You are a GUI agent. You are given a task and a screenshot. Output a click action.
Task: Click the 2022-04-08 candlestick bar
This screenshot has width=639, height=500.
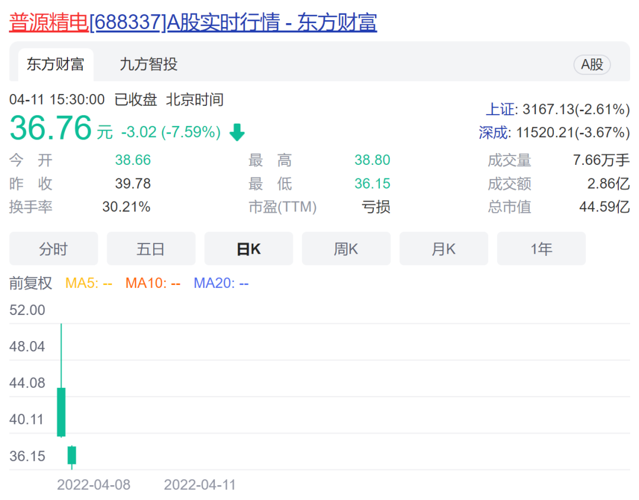[61, 411]
